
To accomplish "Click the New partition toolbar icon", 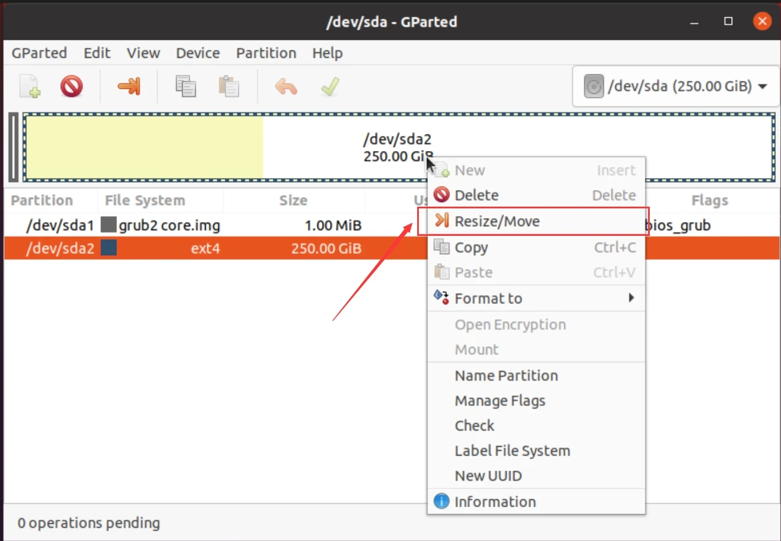I will click(x=30, y=86).
